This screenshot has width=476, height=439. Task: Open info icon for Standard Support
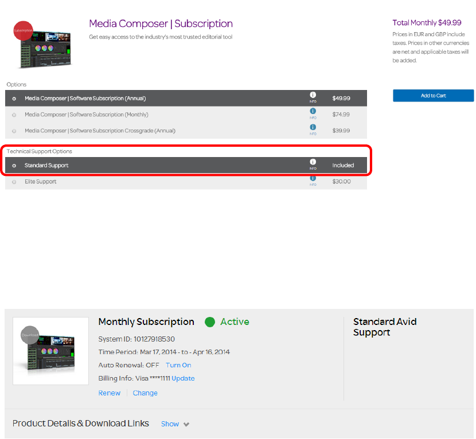(x=313, y=164)
